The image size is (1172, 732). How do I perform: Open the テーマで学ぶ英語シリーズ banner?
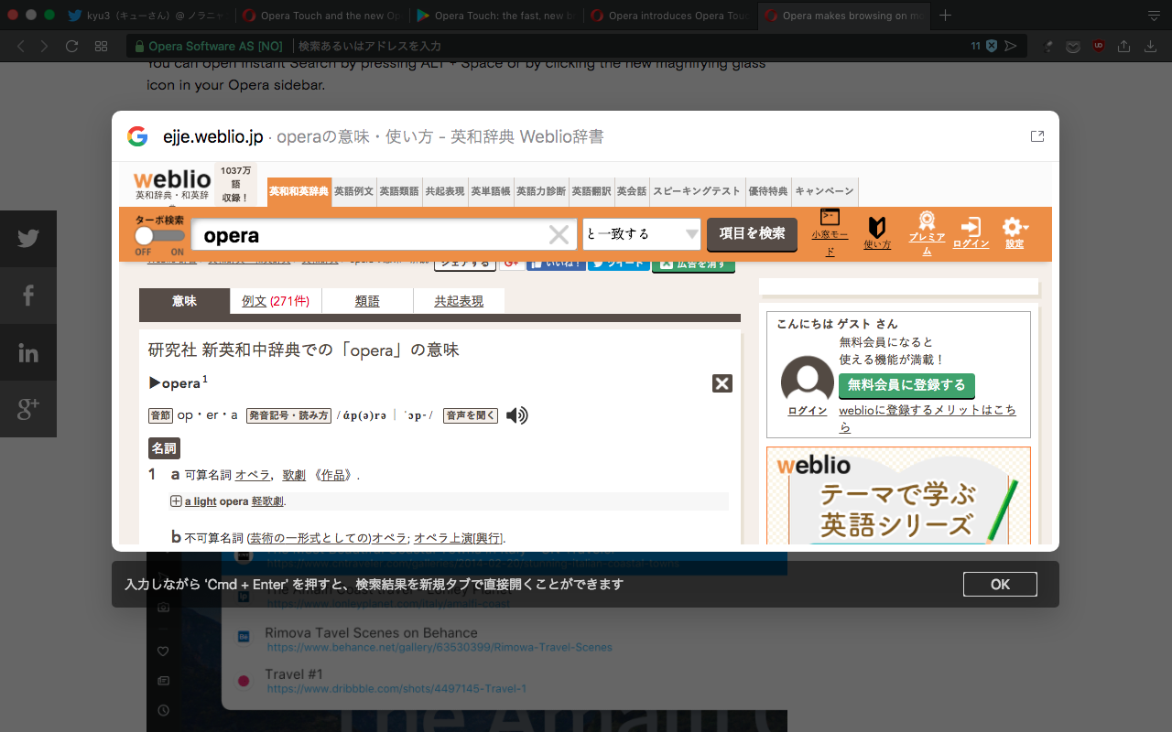point(898,495)
